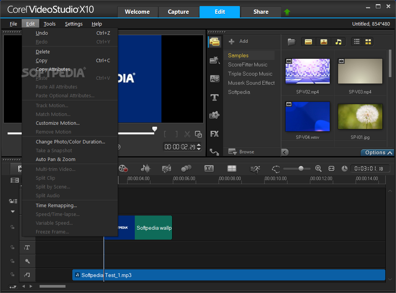Fit project in timeline window icon

[331, 169]
